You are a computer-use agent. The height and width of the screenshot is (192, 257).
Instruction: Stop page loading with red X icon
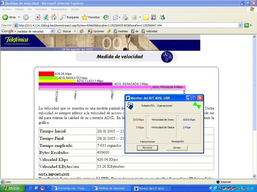click(x=38, y=17)
